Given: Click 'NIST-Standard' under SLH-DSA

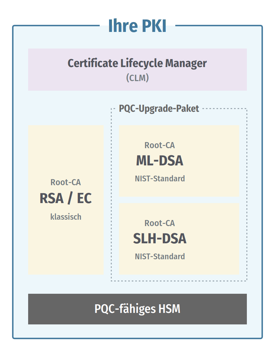Looking at the screenshot, I should click(160, 256).
